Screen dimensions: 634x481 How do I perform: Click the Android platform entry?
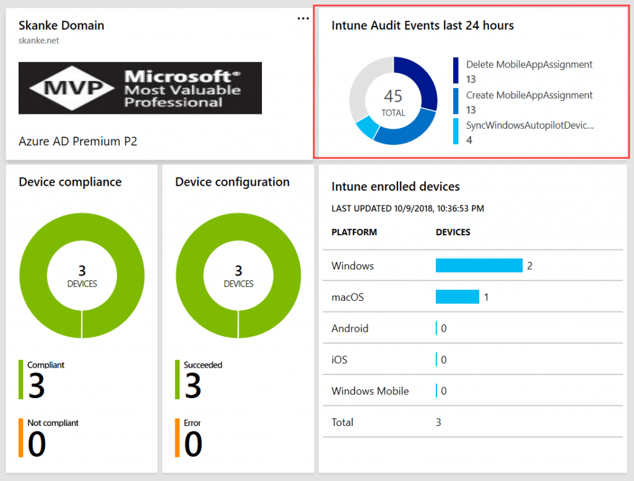[x=351, y=328]
